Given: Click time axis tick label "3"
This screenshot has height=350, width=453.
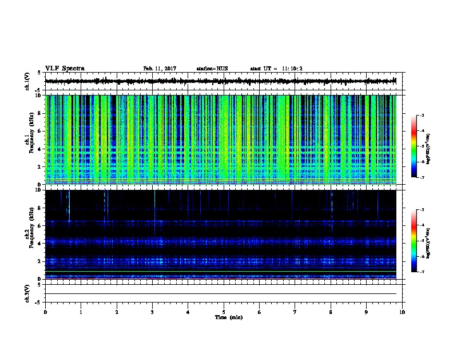Looking at the screenshot, I should (152, 312).
